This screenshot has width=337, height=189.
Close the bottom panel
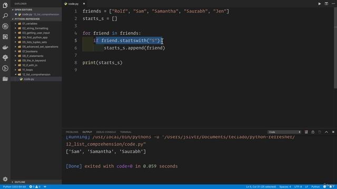pyautogui.click(x=333, y=132)
